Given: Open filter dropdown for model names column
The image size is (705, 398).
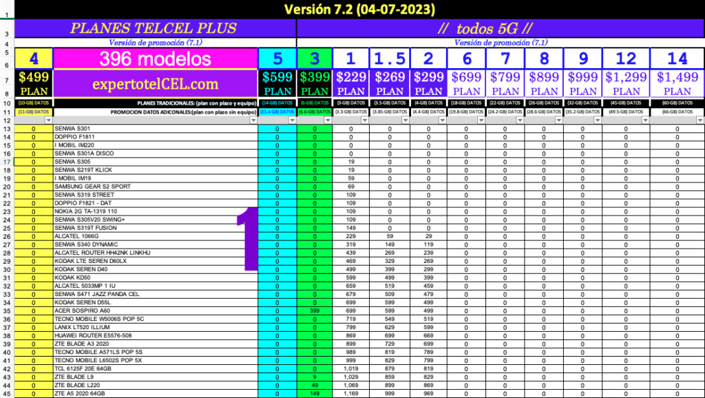Looking at the screenshot, I should click(253, 121).
